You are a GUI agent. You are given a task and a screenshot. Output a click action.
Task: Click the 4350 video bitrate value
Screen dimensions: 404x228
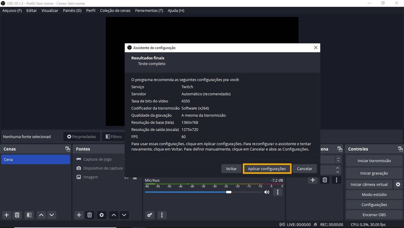pos(185,101)
